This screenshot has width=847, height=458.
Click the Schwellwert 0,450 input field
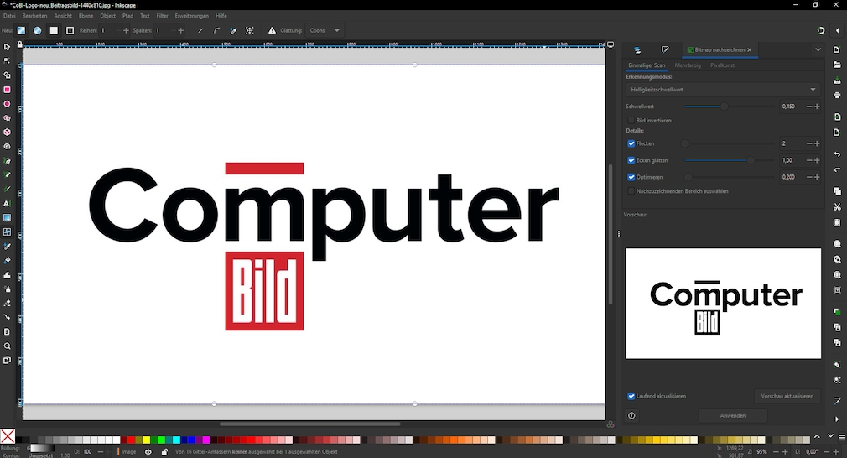(x=791, y=107)
